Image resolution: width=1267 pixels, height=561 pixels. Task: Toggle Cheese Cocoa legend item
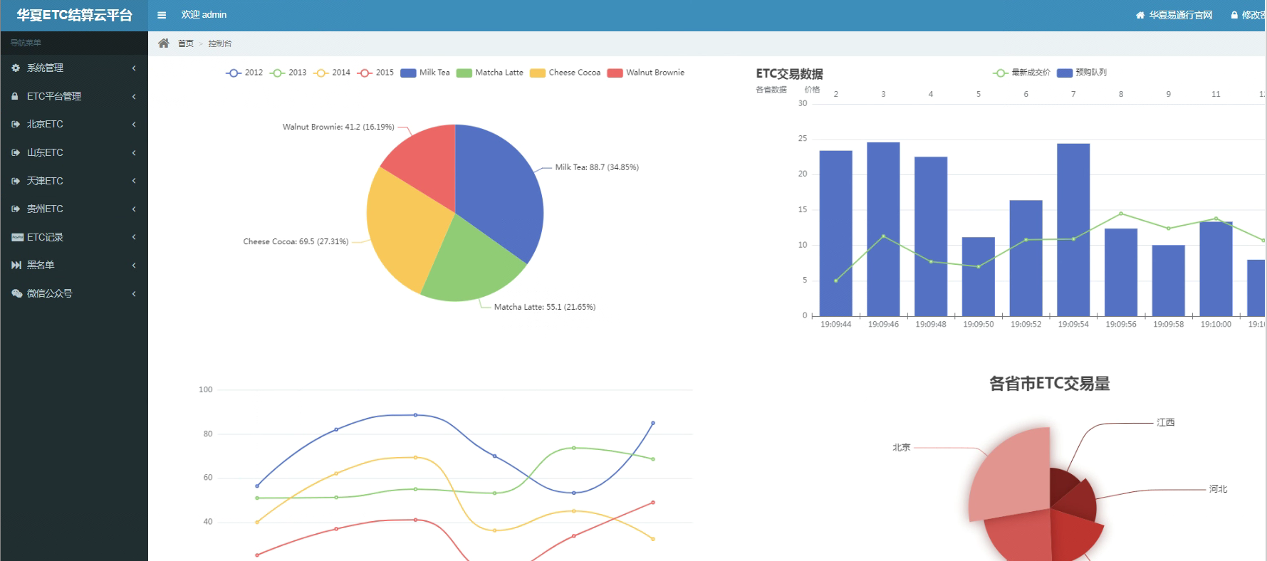click(x=565, y=73)
